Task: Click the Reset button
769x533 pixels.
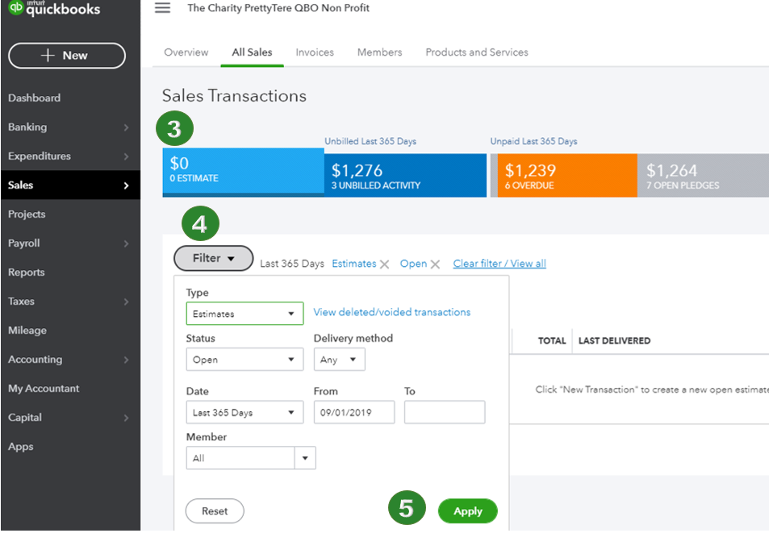Action: [x=215, y=511]
